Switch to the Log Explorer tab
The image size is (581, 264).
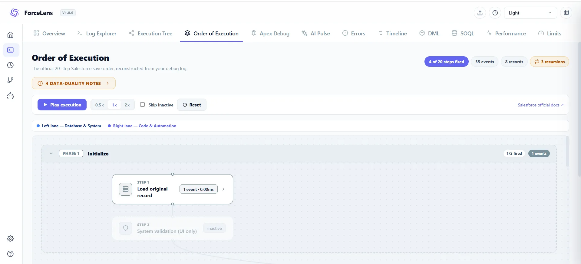click(x=97, y=33)
